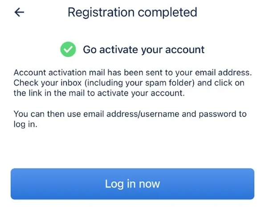Image resolution: width=265 pixels, height=208 pixels.
Task: Click the green checkmark circle icon
Action: (x=68, y=49)
